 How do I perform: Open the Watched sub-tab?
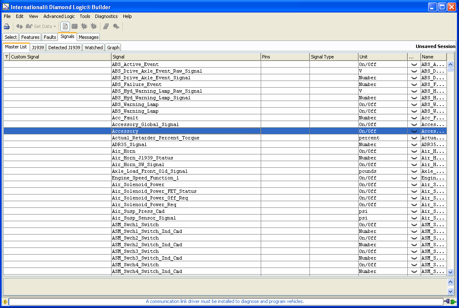94,48
